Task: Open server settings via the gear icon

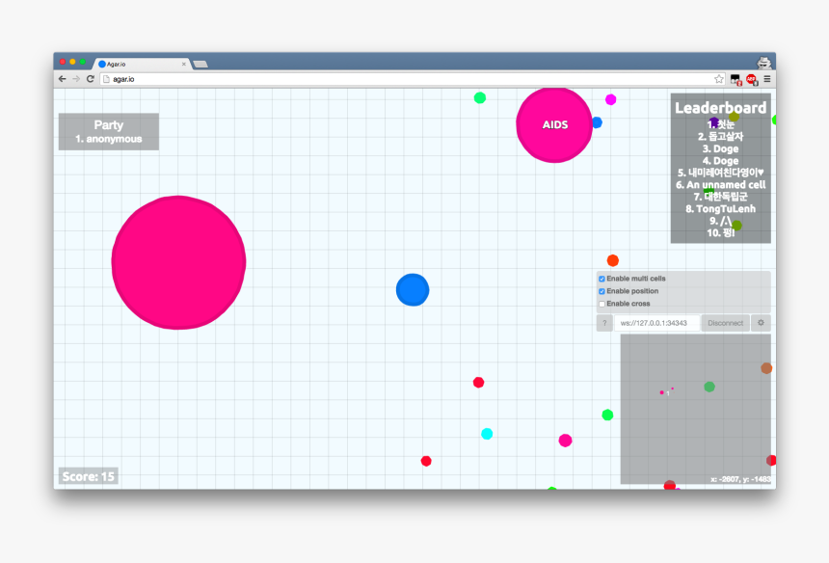Action: (761, 322)
